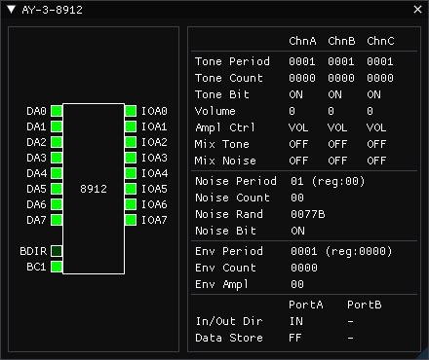Click PortA Data Store value FF
Image resolution: width=429 pixels, height=360 pixels.
[295, 338]
